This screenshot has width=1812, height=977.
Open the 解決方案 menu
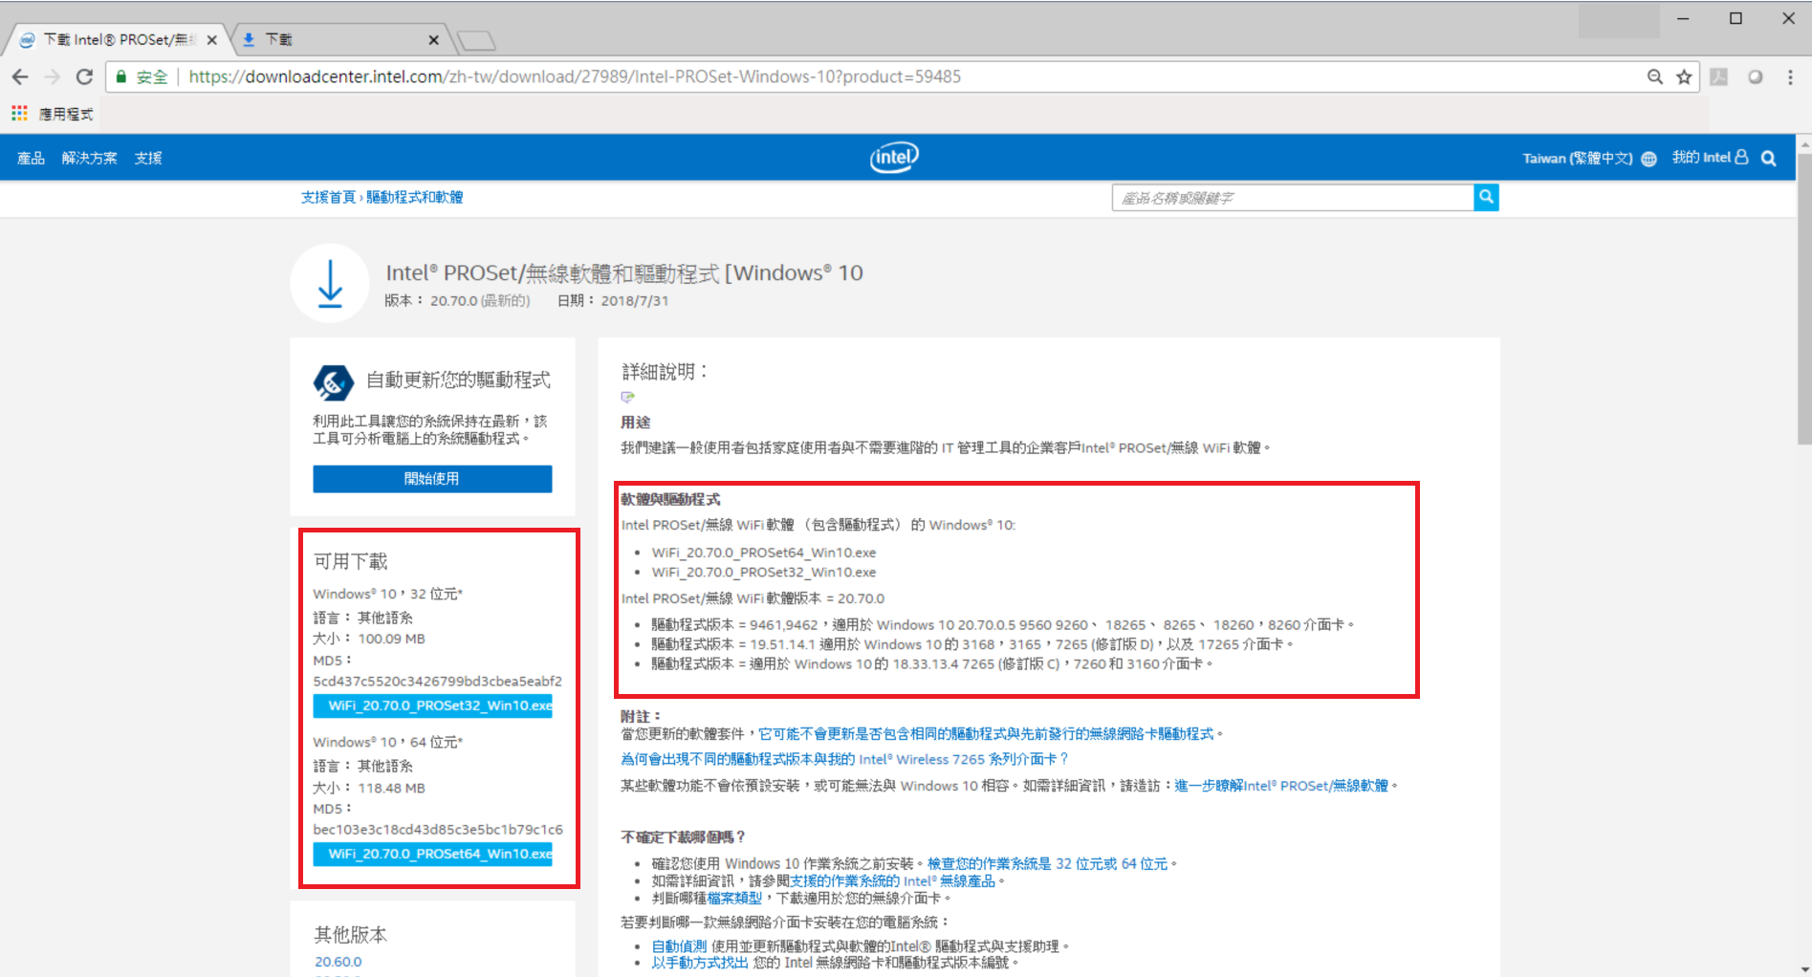[x=90, y=158]
